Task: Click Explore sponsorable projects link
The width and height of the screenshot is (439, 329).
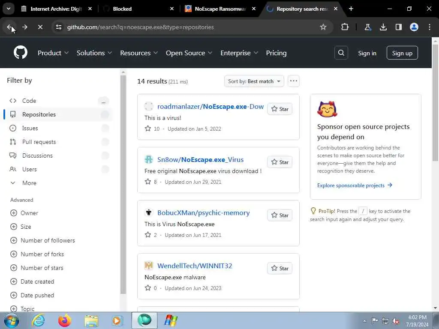Action: click(x=355, y=185)
